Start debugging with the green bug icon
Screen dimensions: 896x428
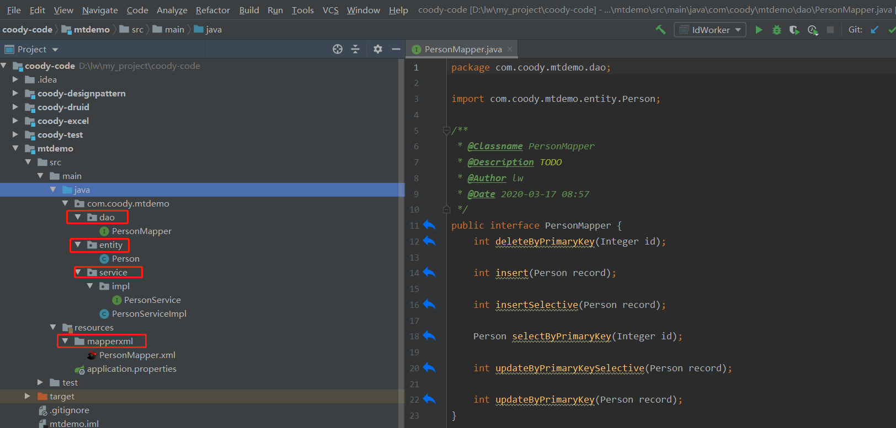coord(776,30)
